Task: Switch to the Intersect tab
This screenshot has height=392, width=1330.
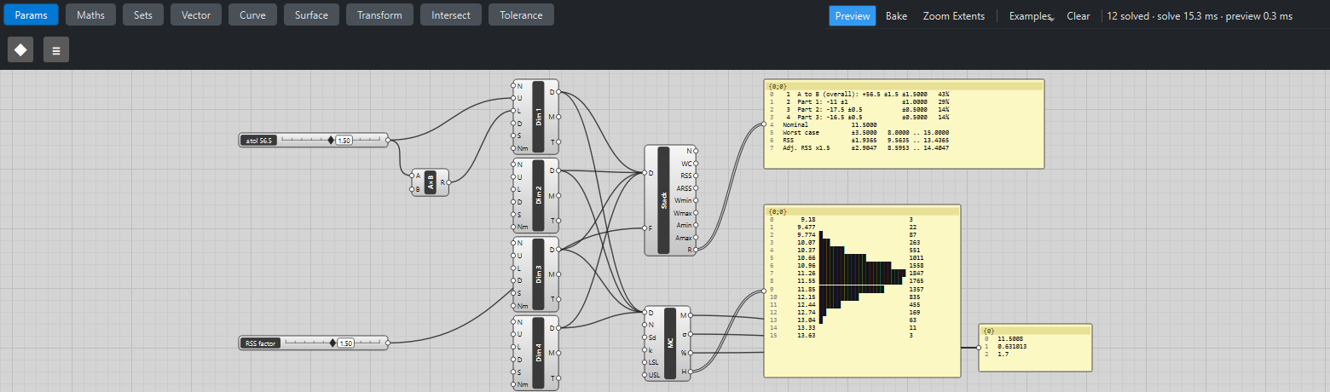Action: pos(451,14)
